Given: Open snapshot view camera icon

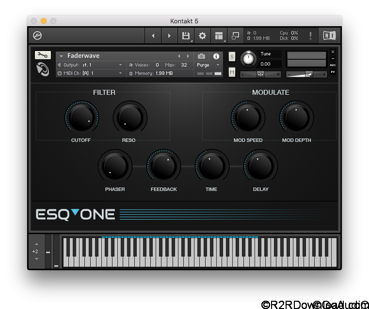Looking at the screenshot, I should coord(201,56).
